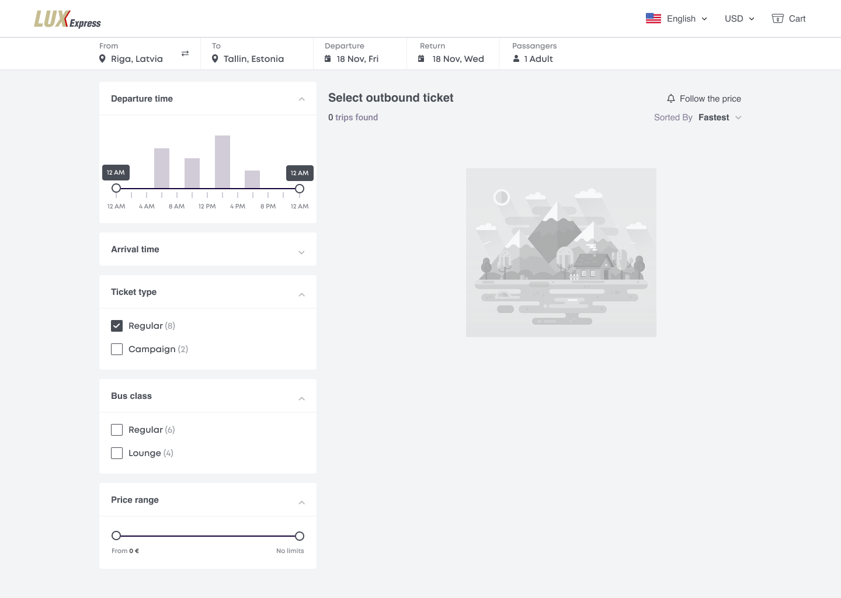Click the Cart link text
This screenshot has width=841, height=598.
coord(797,19)
